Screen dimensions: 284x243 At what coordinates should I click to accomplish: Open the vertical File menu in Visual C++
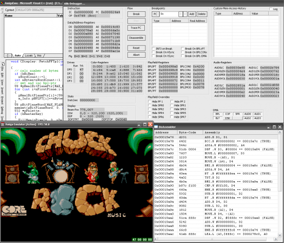[x=2, y=69]
